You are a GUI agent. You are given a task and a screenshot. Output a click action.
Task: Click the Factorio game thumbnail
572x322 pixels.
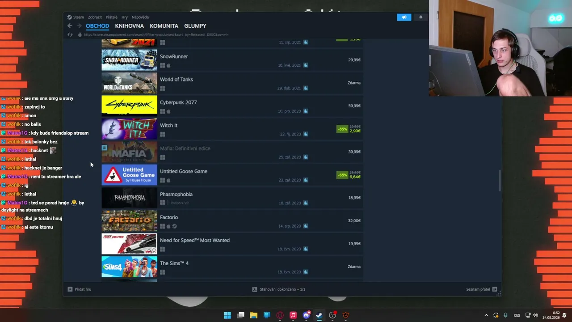click(x=129, y=221)
